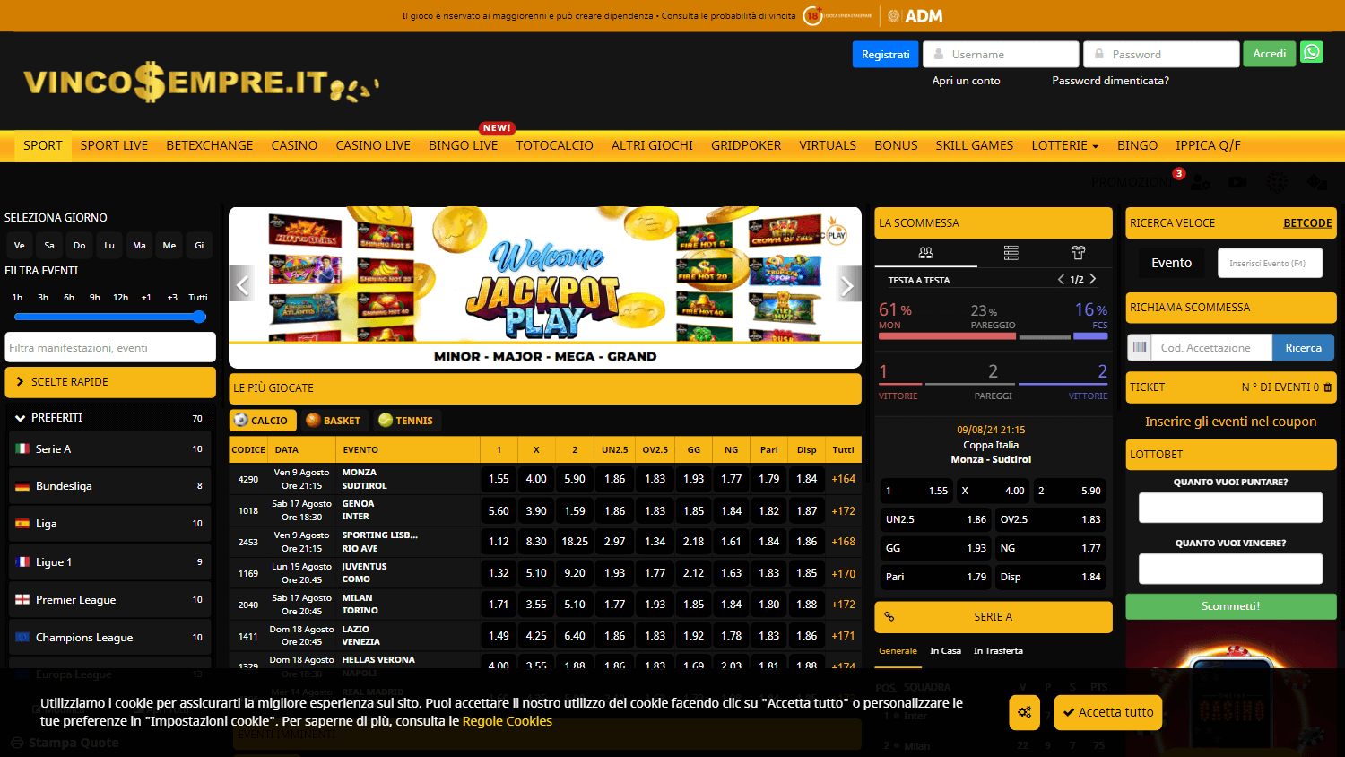This screenshot has width=1345, height=757.
Task: Select day Me
Action: click(169, 245)
